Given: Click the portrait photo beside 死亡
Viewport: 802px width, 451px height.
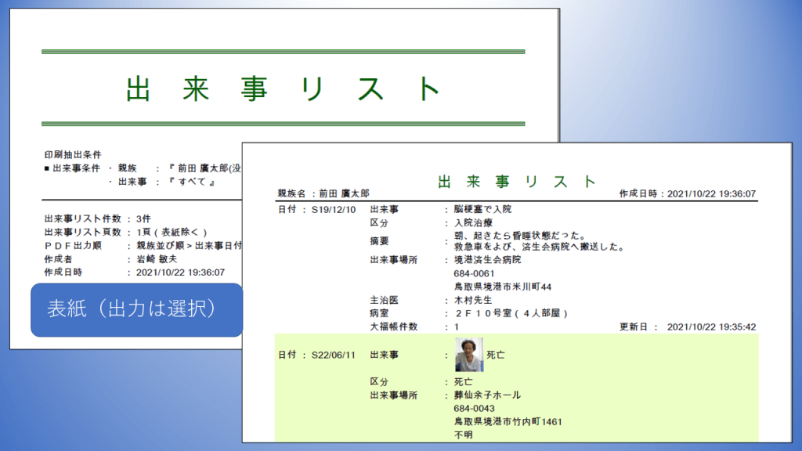Looking at the screenshot, I should pos(469,355).
